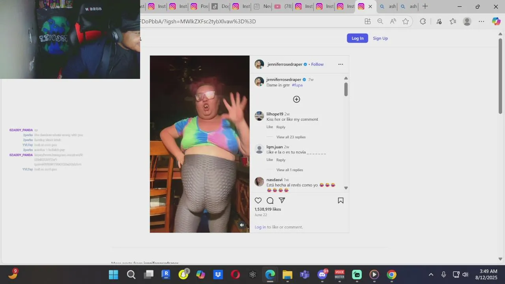Open comments via speech bubble icon
The image size is (505, 284).
click(270, 200)
